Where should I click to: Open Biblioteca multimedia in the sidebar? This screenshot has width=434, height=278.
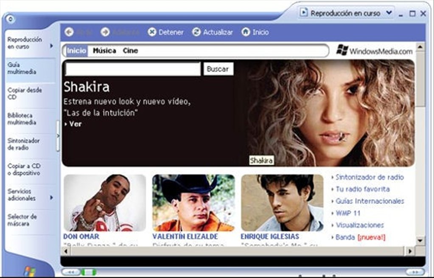tap(22, 119)
